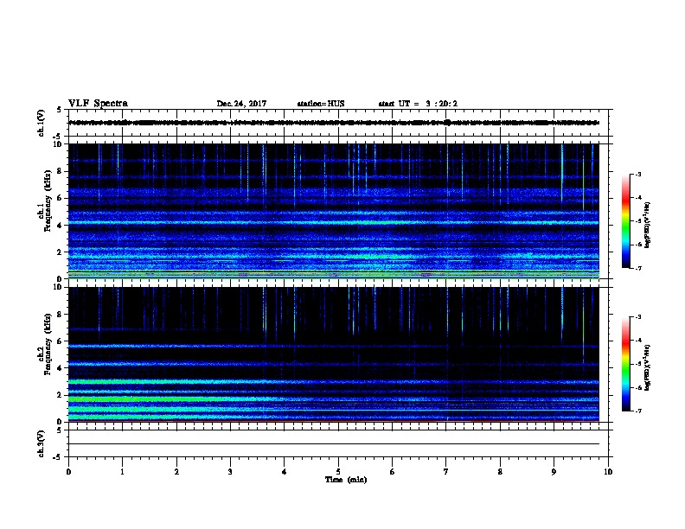Click the "Time (min)" axis label
This screenshot has height=529, width=685.
(x=346, y=480)
